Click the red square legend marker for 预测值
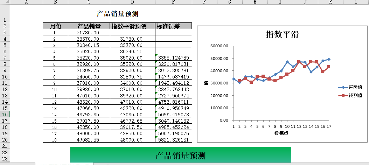 (x=343, y=95)
